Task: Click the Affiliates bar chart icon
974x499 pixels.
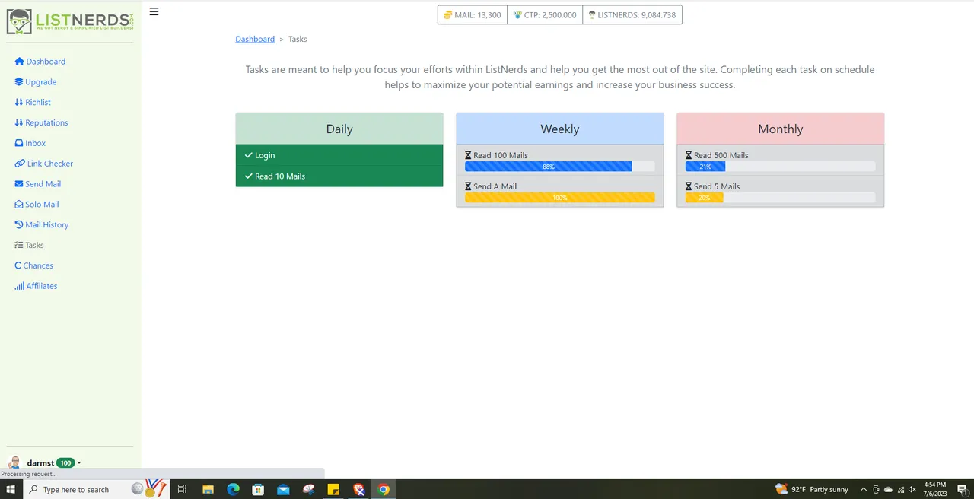Action: click(19, 286)
